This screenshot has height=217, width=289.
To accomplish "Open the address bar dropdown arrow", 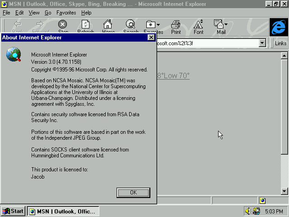I will tap(262, 43).
